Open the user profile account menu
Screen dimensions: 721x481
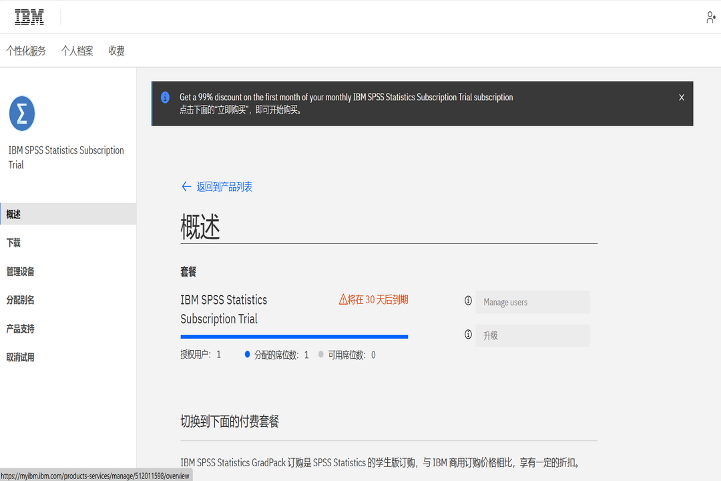710,17
